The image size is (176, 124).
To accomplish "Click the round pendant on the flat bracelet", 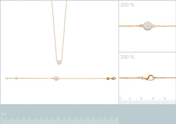I will [x=56, y=78].
